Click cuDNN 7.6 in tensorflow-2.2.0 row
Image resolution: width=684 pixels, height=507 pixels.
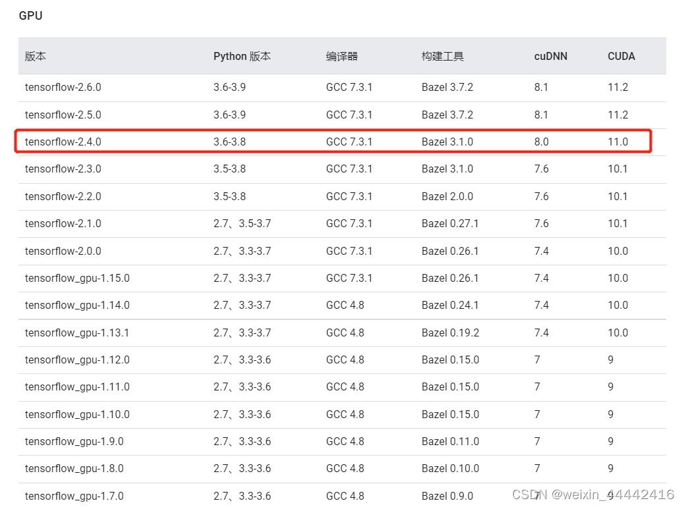point(542,197)
